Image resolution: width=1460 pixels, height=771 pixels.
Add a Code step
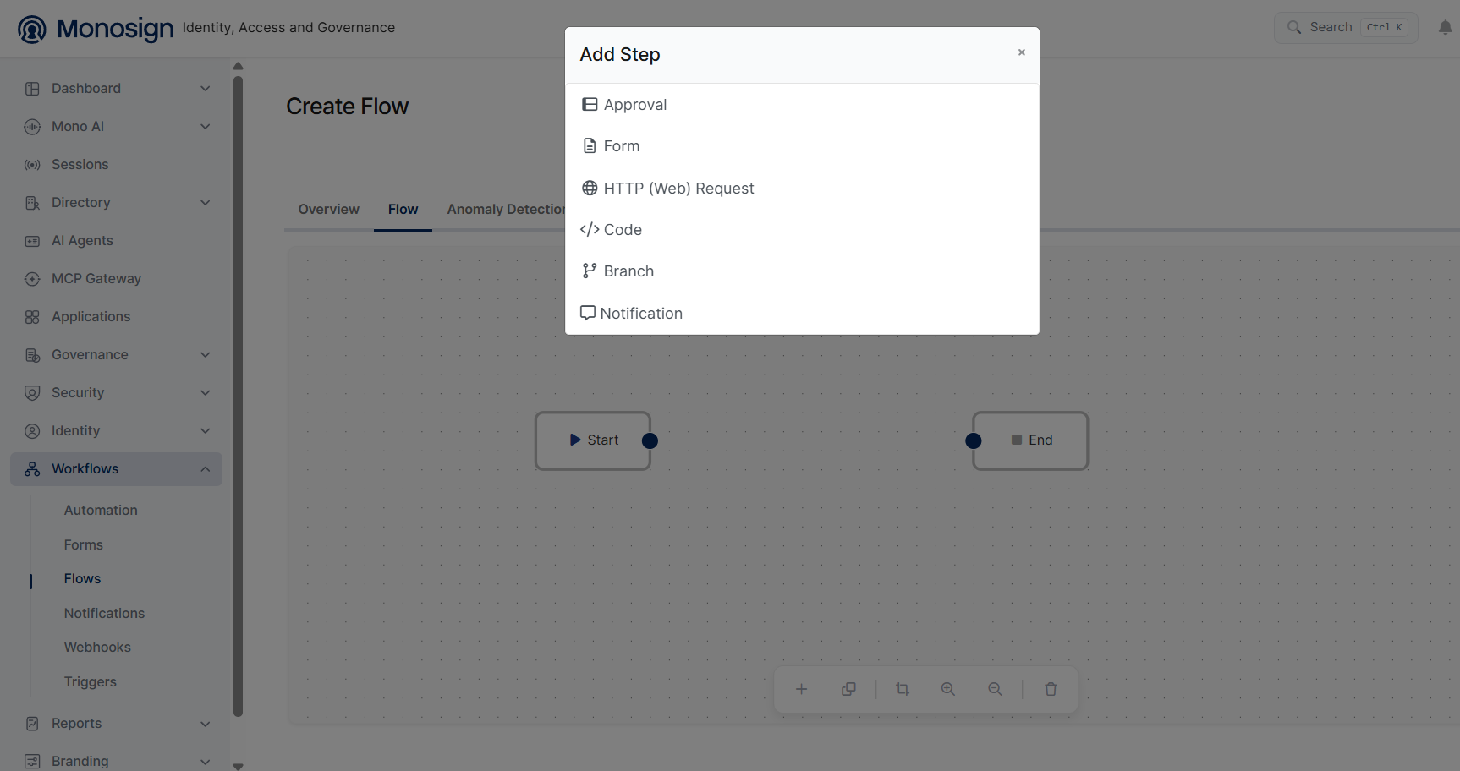(x=801, y=230)
